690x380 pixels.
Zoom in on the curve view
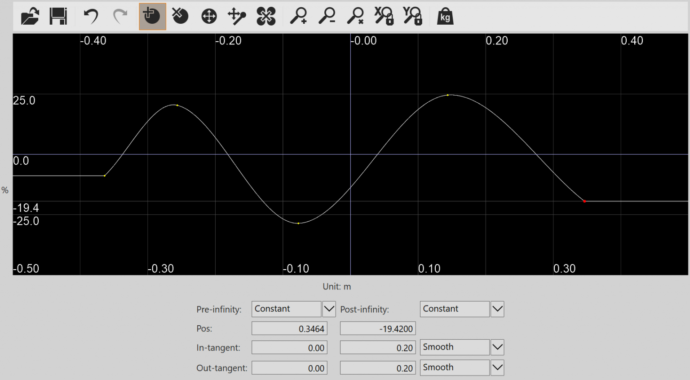[298, 16]
